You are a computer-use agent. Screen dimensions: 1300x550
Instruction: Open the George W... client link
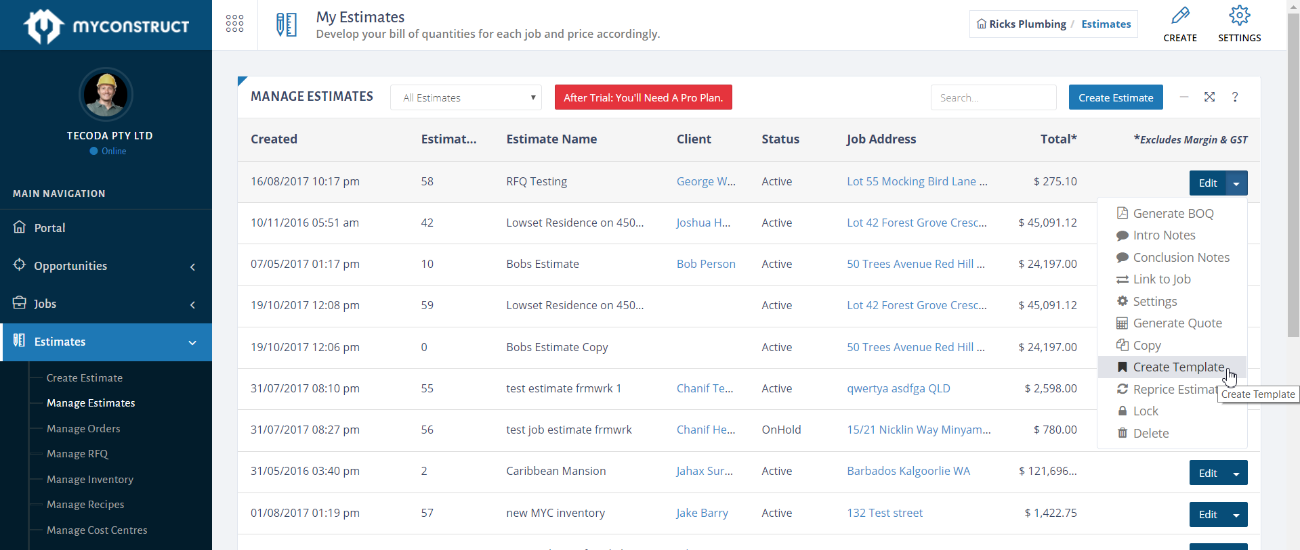tap(706, 181)
